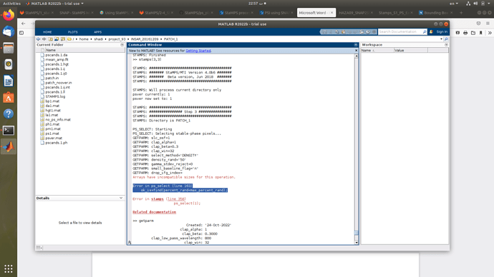
Task: Open the system status menu in the top bar
Action: click(479, 4)
